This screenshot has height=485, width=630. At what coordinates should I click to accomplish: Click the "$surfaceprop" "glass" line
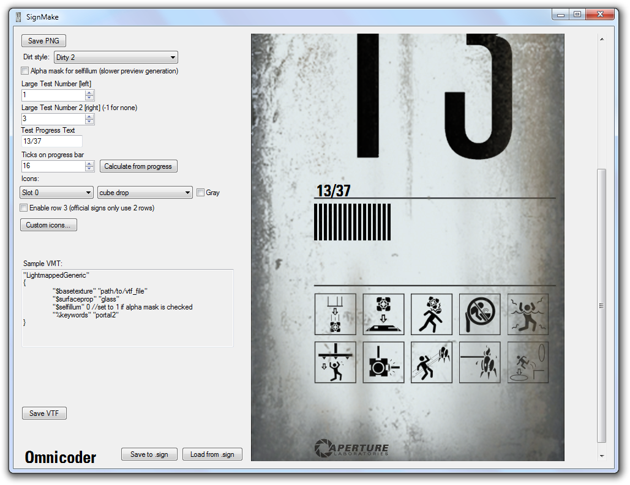click(x=86, y=299)
